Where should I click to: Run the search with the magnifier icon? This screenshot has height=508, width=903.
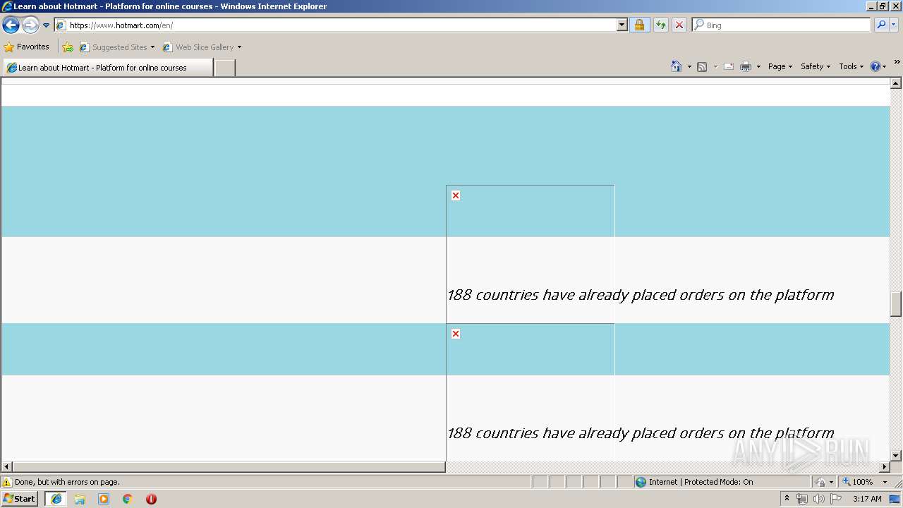[x=881, y=25]
